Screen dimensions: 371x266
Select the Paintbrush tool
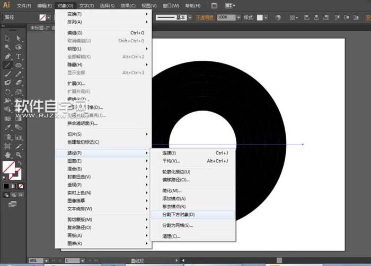point(7,74)
